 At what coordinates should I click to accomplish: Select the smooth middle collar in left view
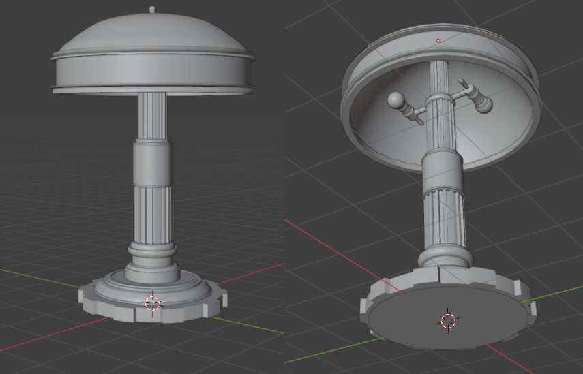(x=151, y=162)
